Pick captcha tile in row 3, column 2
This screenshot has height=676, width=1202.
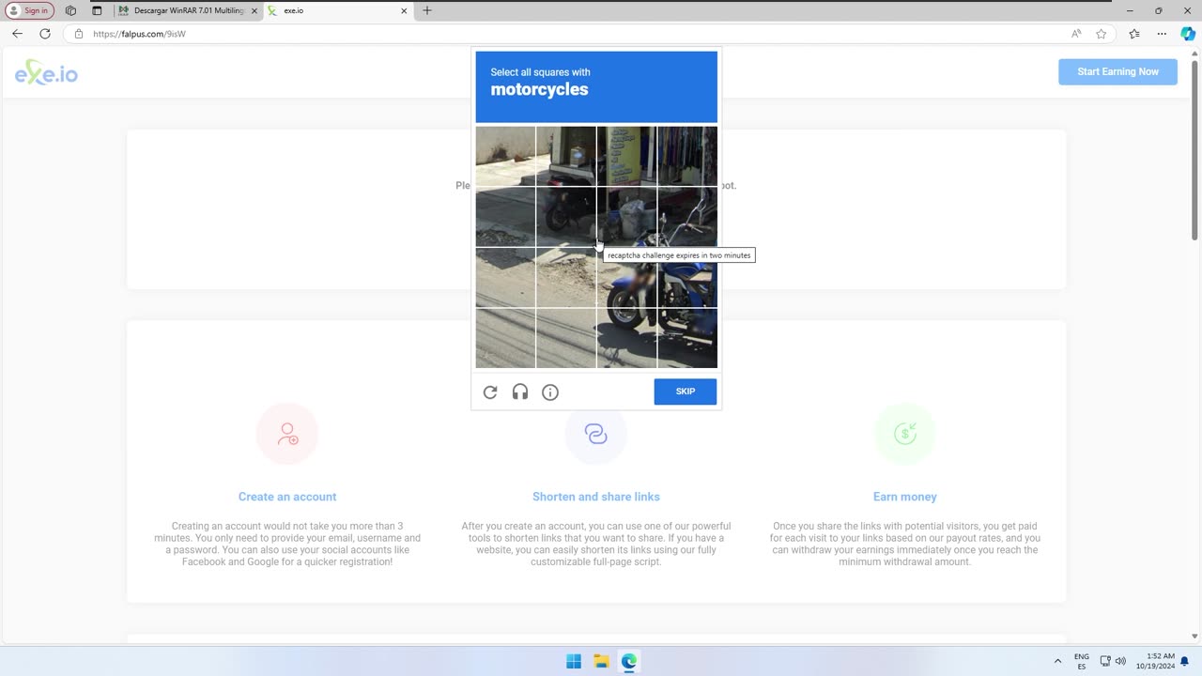pos(566,277)
